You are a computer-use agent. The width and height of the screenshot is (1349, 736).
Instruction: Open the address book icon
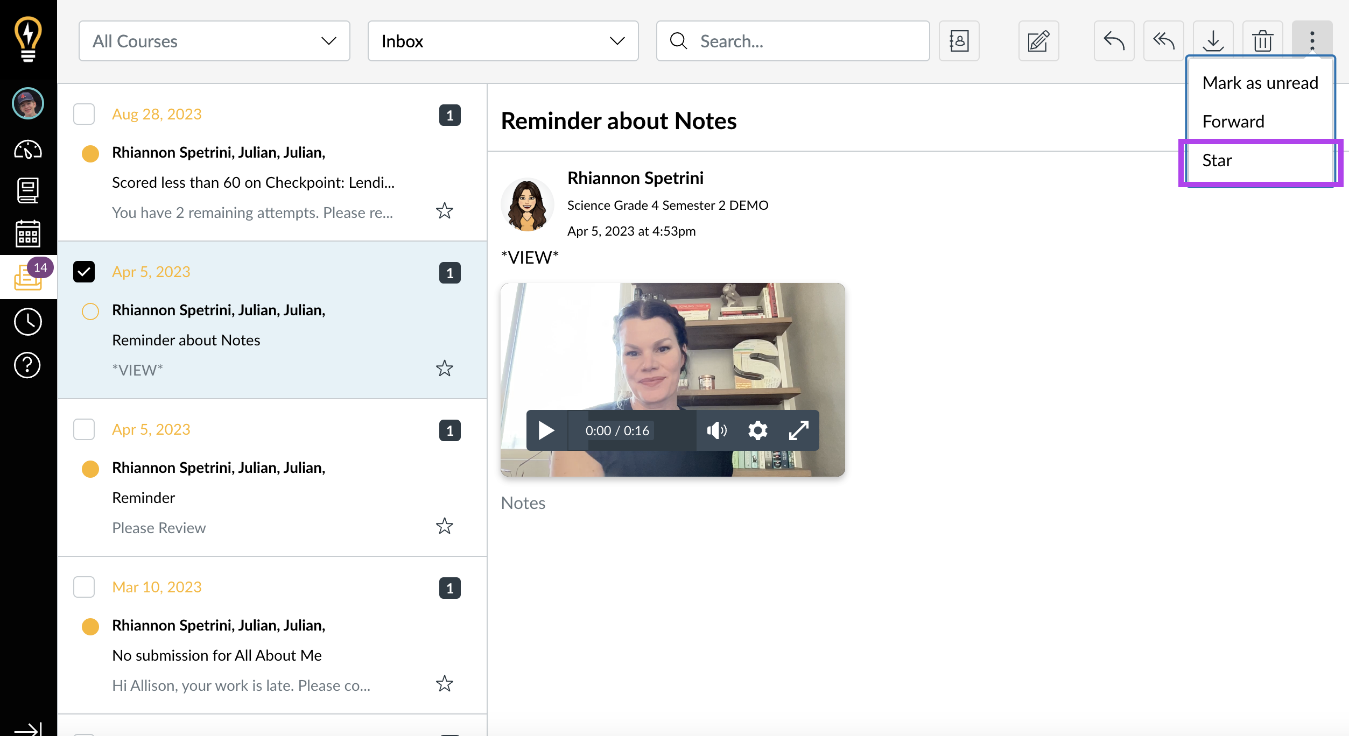coord(959,41)
